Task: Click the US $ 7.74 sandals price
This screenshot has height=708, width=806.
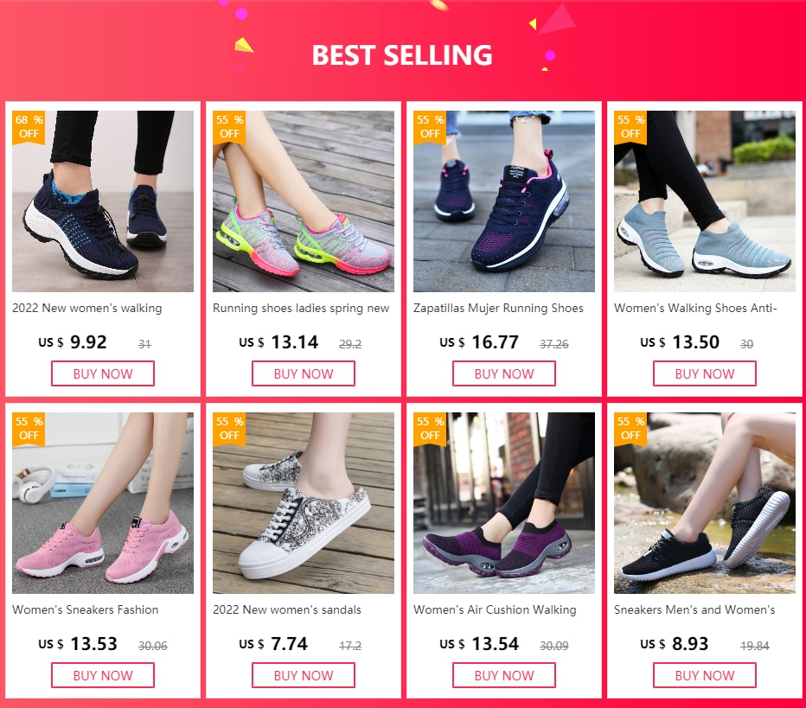Action: pos(273,644)
